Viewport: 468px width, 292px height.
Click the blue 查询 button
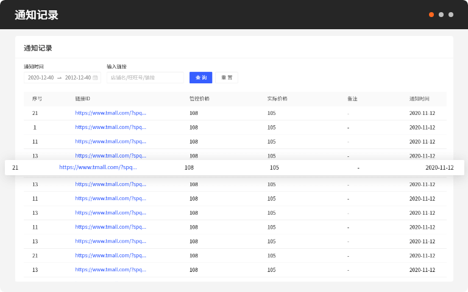(201, 77)
